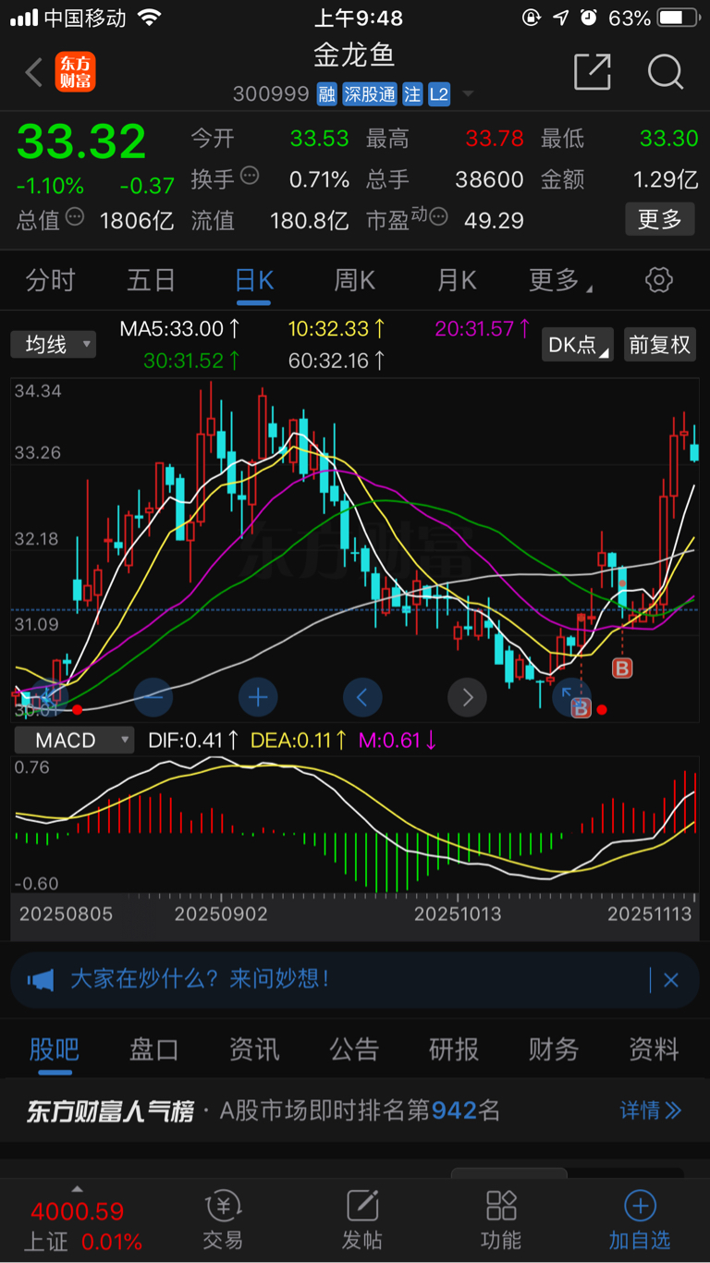Select the 日K chart tab
Viewport: 710px width, 1263px height.
(x=253, y=280)
